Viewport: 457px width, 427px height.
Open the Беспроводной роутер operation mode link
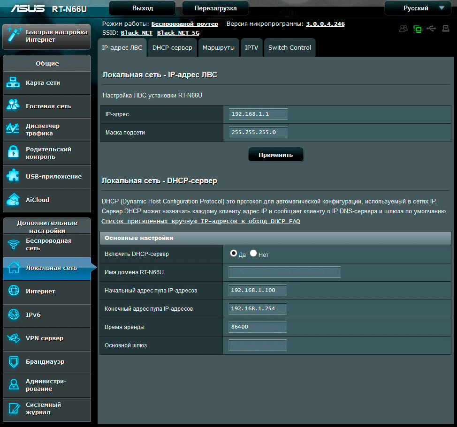(184, 24)
